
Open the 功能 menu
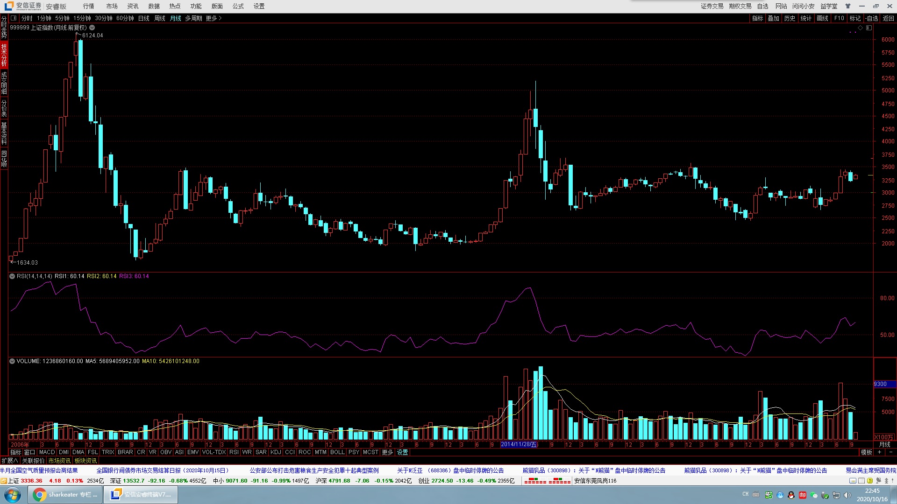[196, 6]
